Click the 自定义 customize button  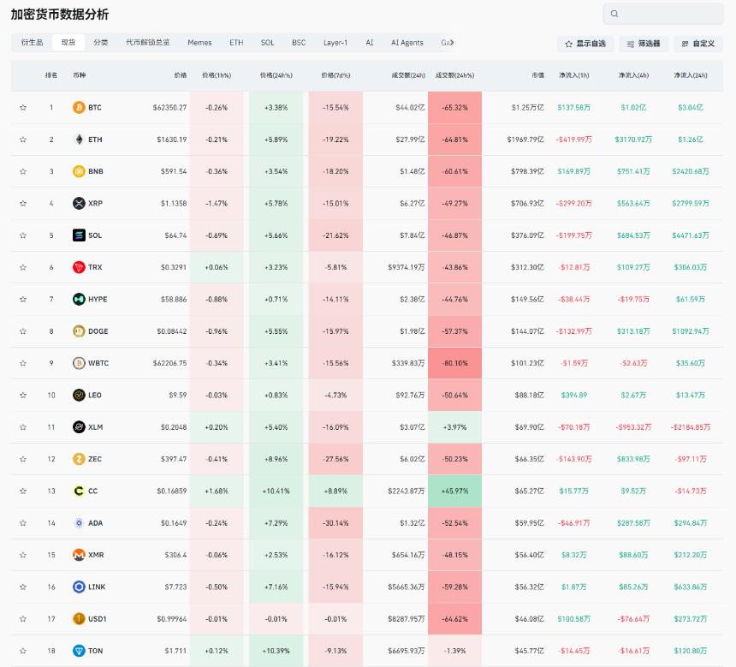point(698,44)
